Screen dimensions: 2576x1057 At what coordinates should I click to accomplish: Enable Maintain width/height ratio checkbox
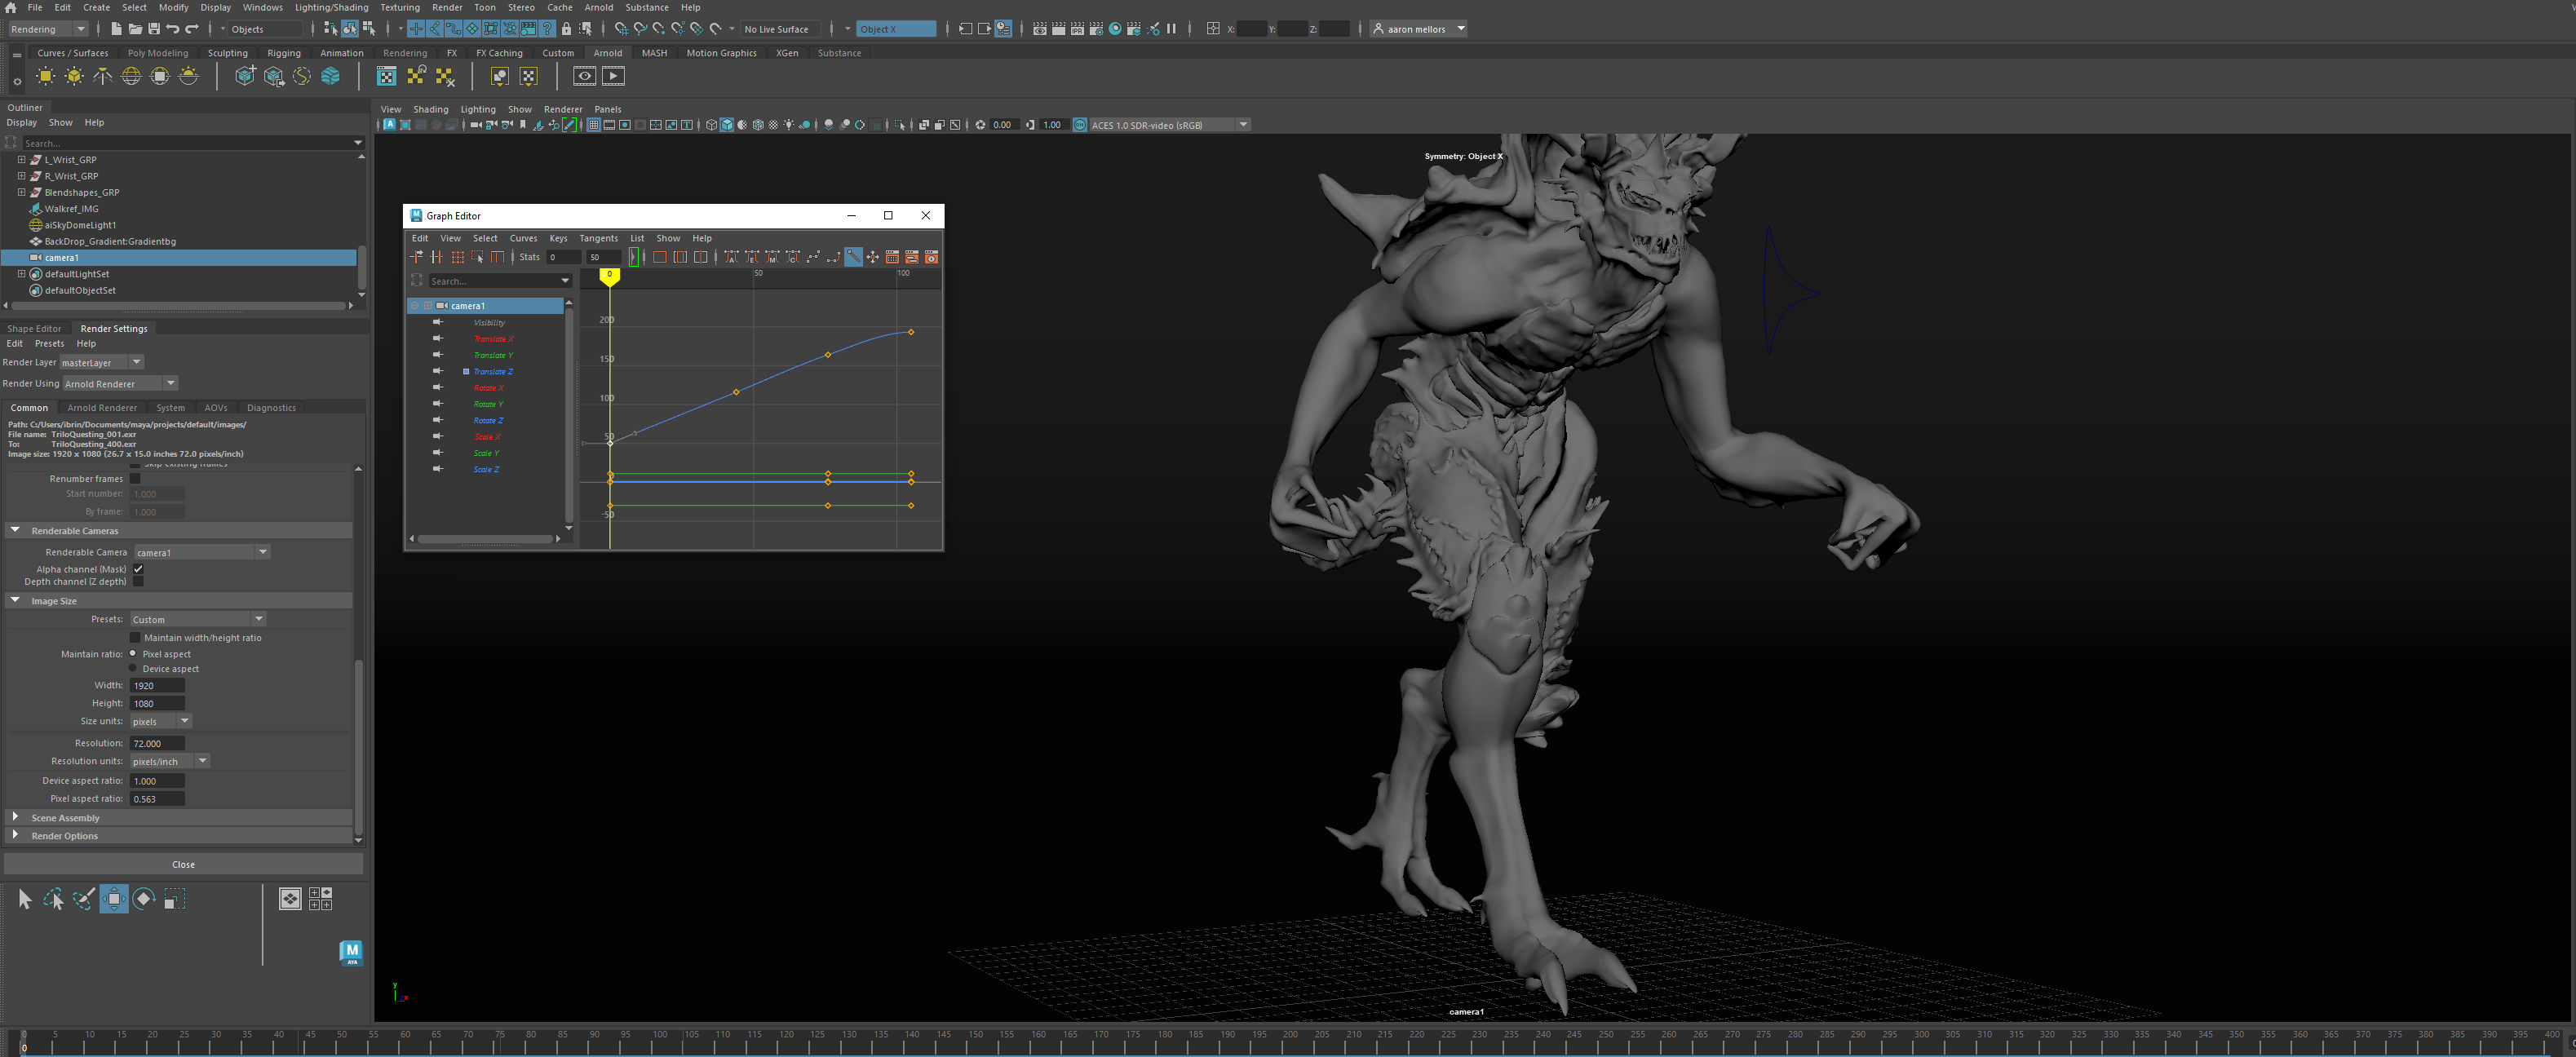136,637
